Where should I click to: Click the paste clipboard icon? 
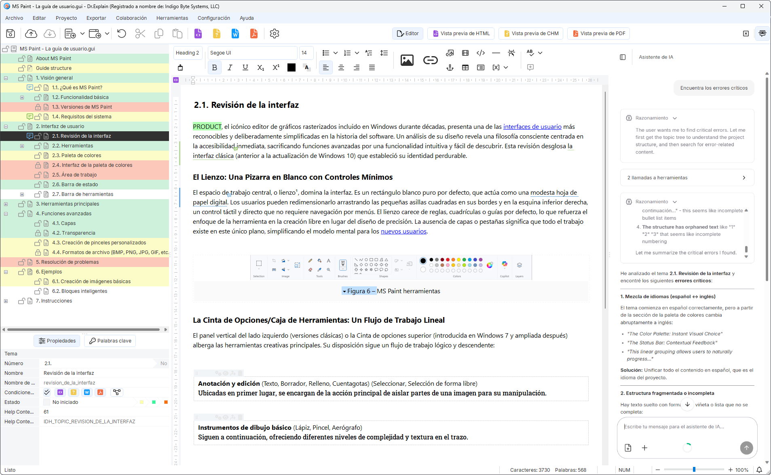(177, 34)
